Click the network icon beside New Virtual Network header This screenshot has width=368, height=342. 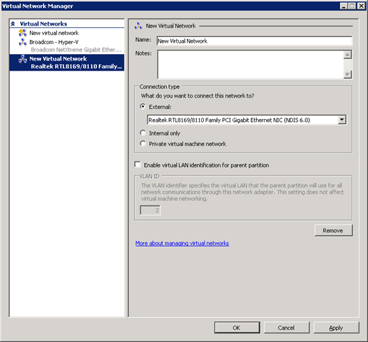coord(138,26)
